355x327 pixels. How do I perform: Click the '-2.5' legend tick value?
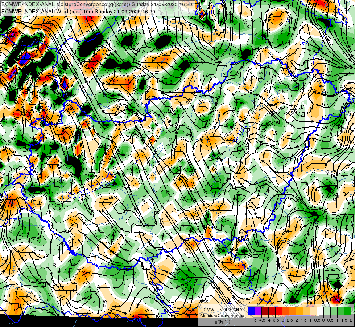click(x=289, y=320)
